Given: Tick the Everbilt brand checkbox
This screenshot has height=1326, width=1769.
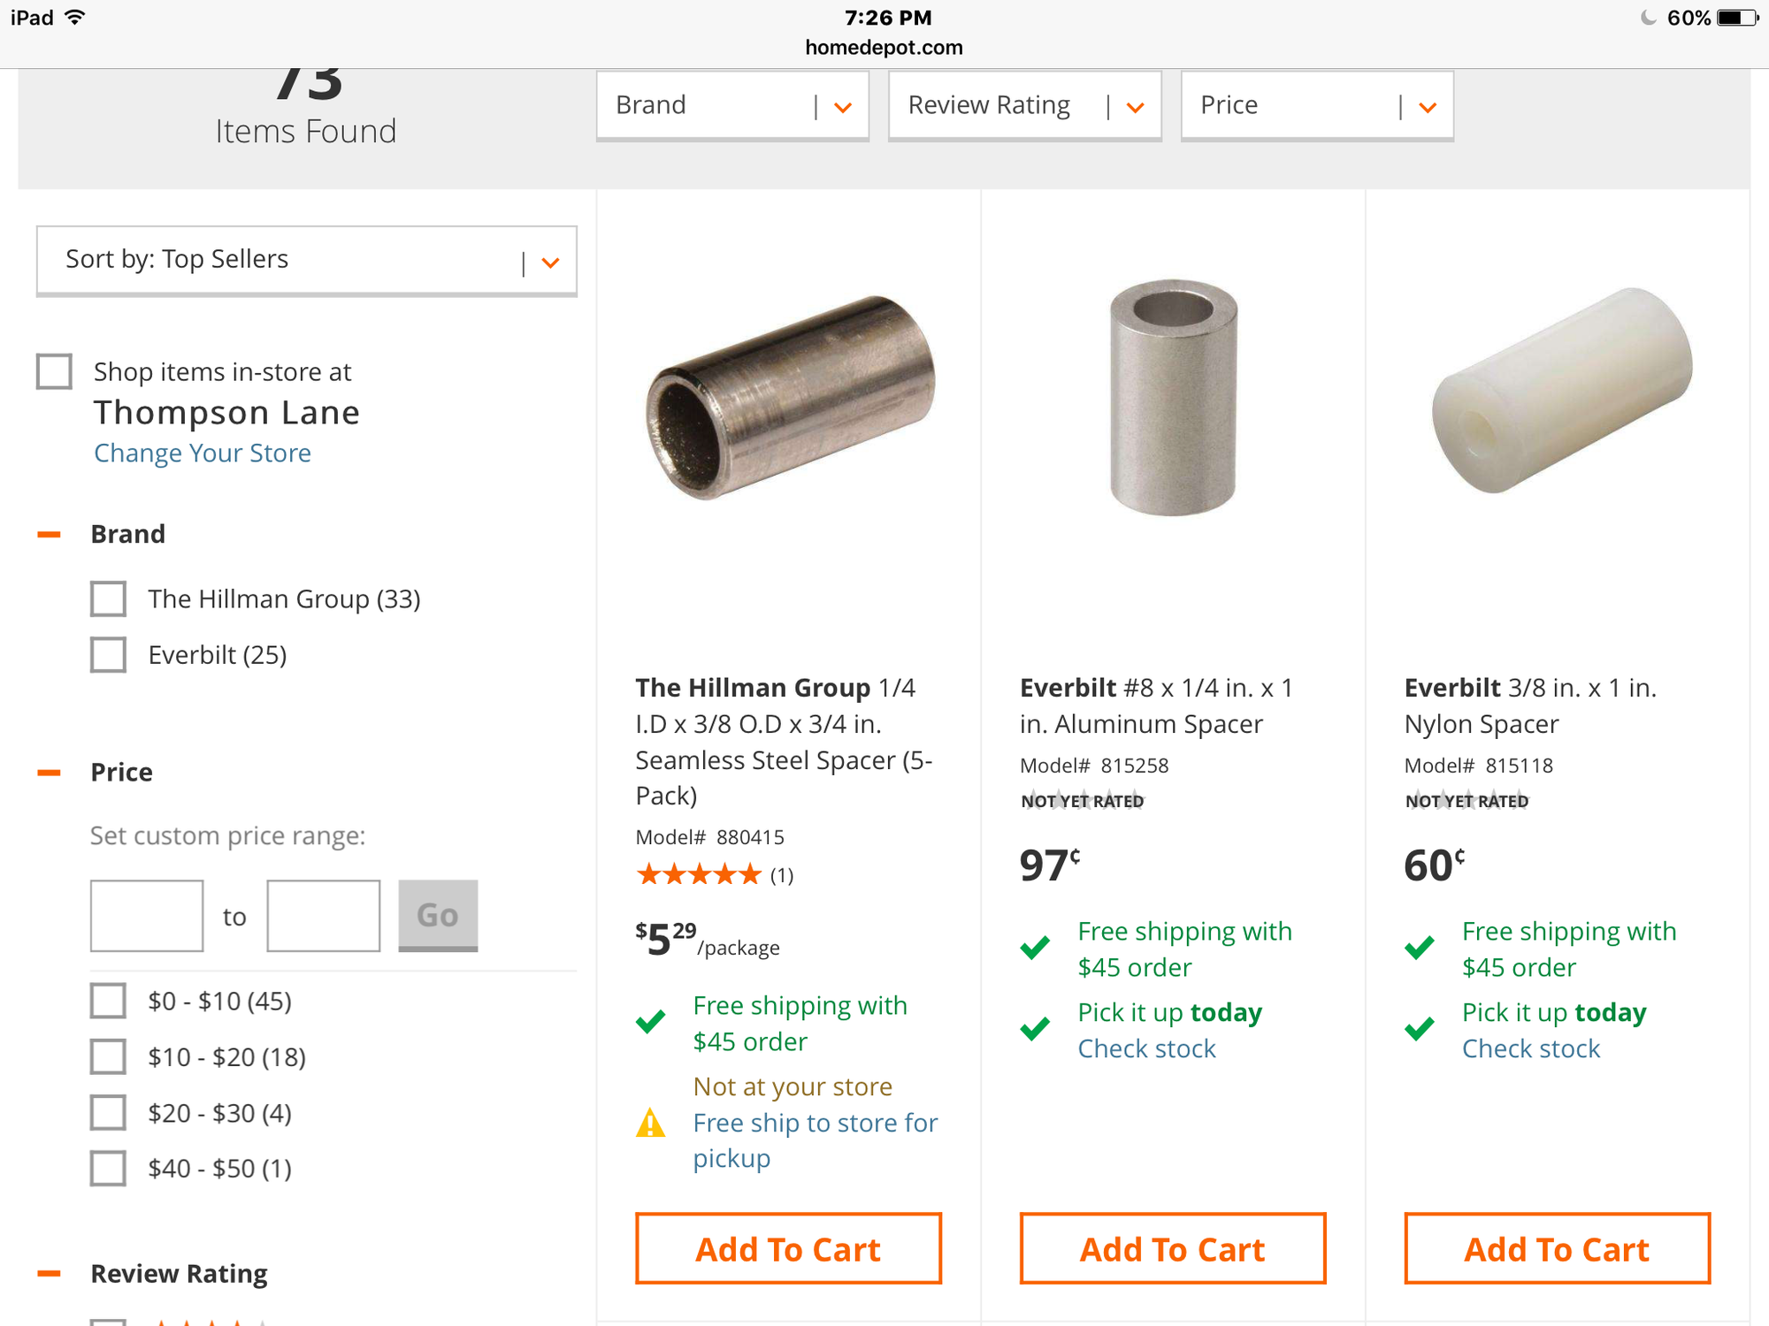Looking at the screenshot, I should pyautogui.click(x=109, y=655).
